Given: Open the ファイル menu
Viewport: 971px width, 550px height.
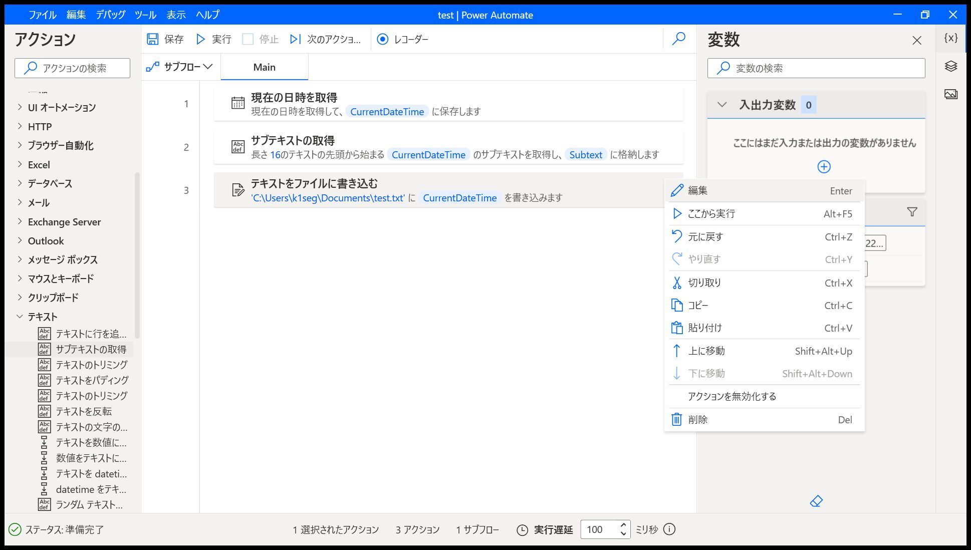Looking at the screenshot, I should coord(42,15).
